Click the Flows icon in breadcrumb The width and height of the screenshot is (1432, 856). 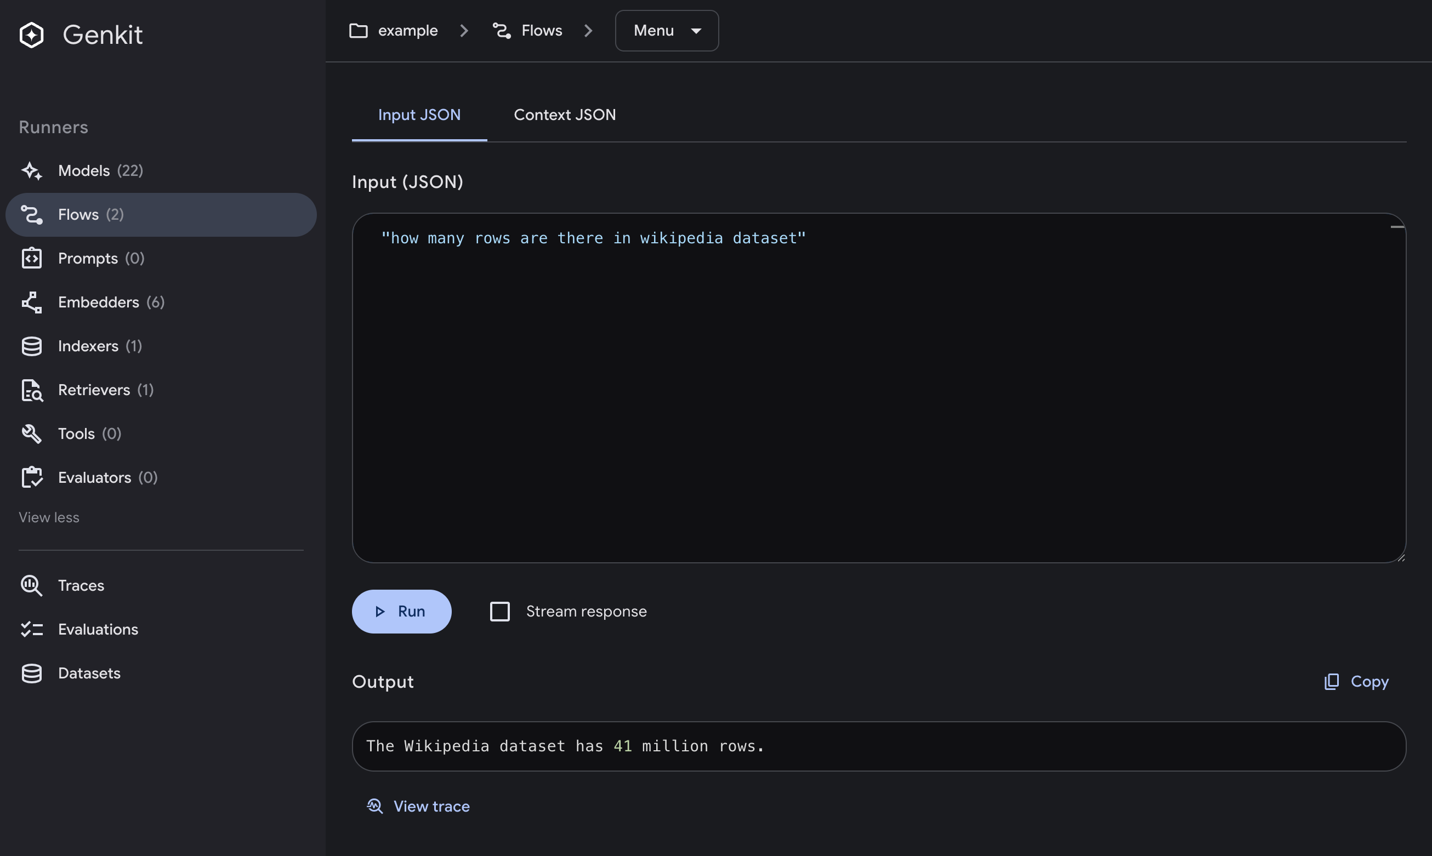pyautogui.click(x=502, y=31)
